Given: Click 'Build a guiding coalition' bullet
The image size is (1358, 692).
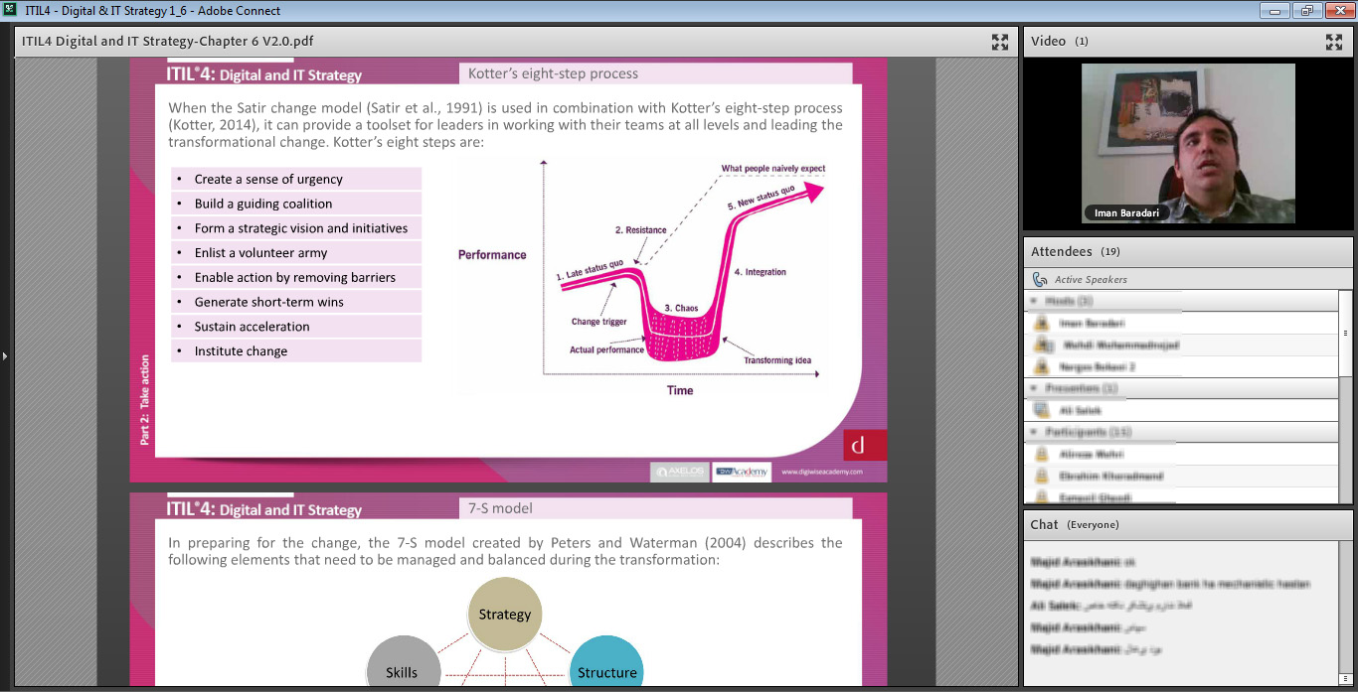Looking at the screenshot, I should pos(296,204).
